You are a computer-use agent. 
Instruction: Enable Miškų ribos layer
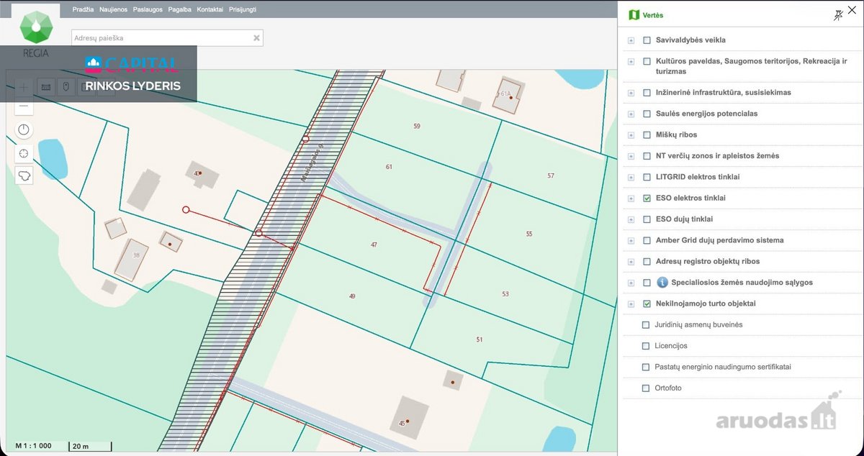[x=647, y=134]
